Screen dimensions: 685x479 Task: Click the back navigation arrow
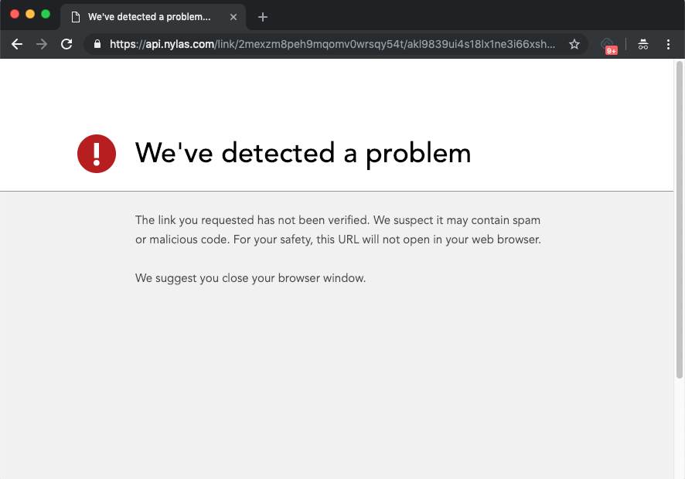(x=16, y=44)
